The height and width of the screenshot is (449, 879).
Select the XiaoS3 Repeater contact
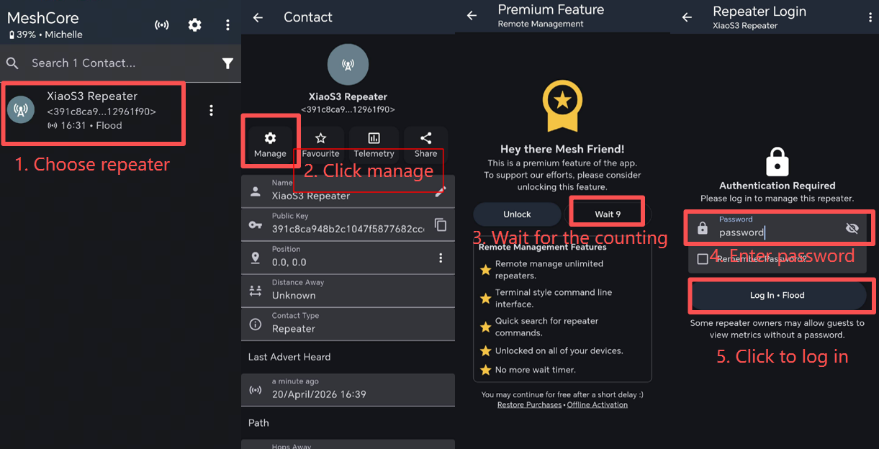94,111
